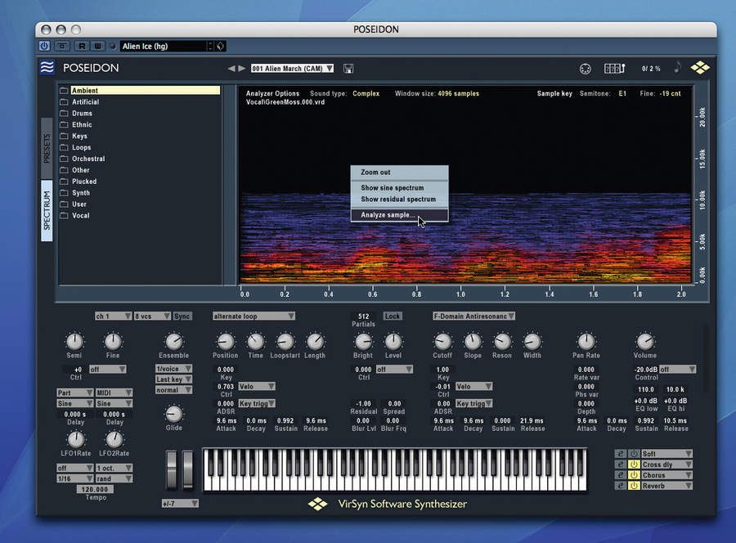Click the Cutoff knob
736x543 pixels.
(x=442, y=341)
